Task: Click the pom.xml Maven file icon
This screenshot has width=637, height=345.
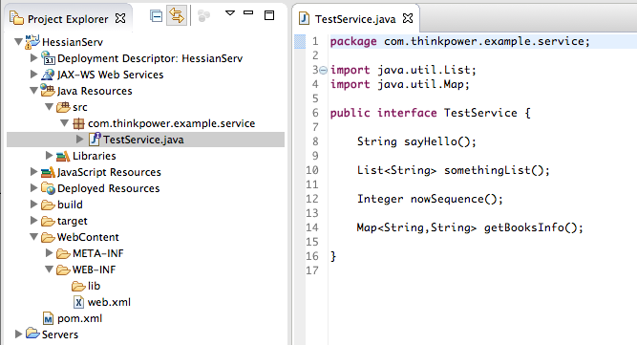Action: pyautogui.click(x=48, y=318)
